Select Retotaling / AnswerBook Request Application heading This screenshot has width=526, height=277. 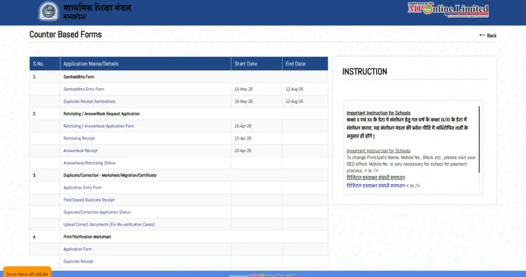[102, 114]
